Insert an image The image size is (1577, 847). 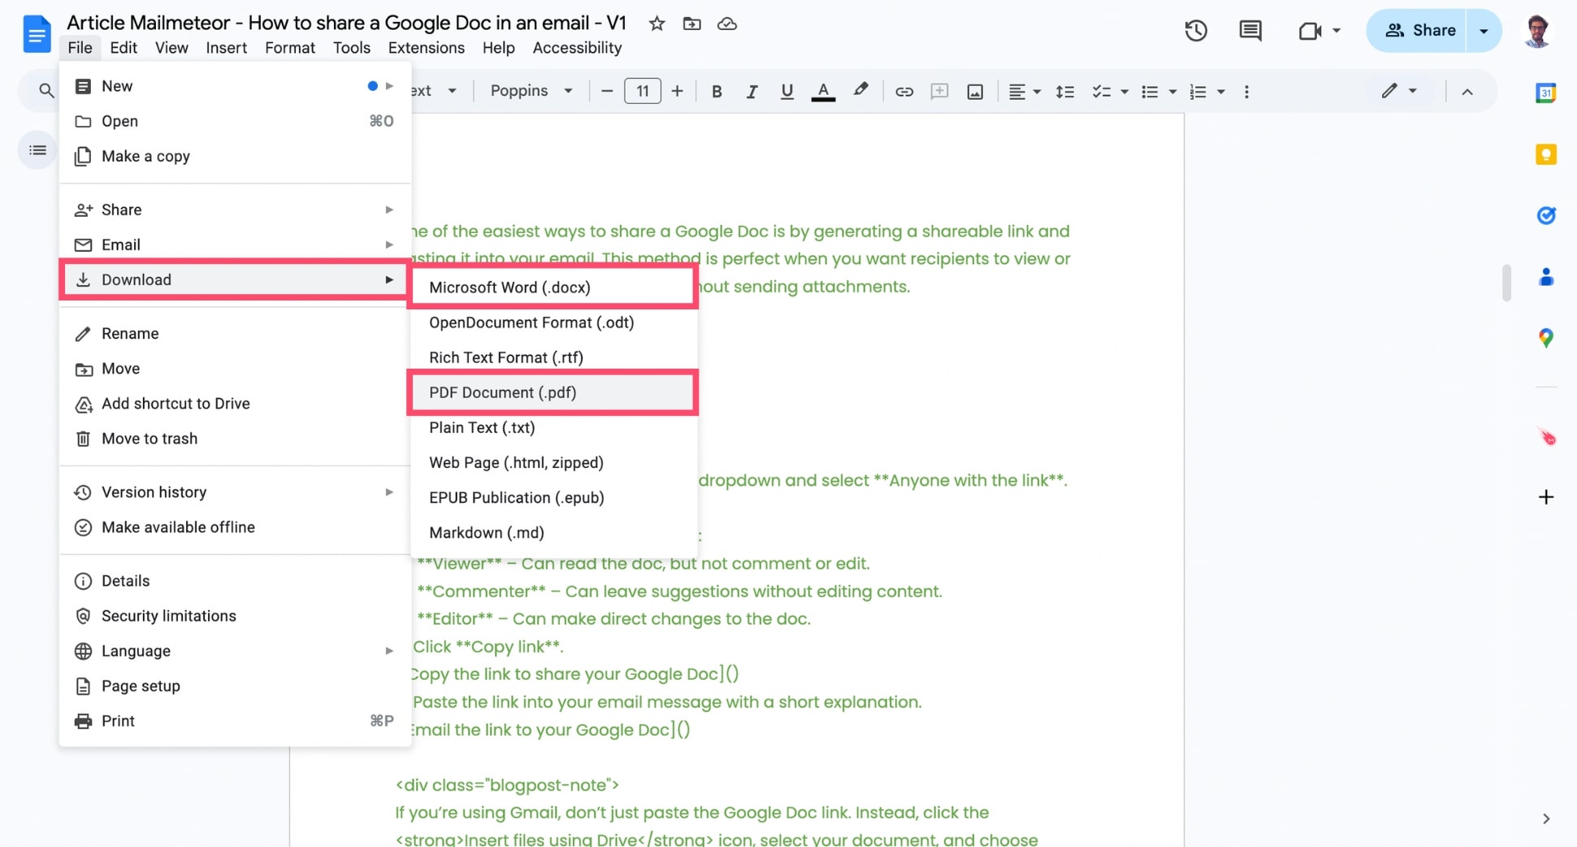pyautogui.click(x=974, y=91)
